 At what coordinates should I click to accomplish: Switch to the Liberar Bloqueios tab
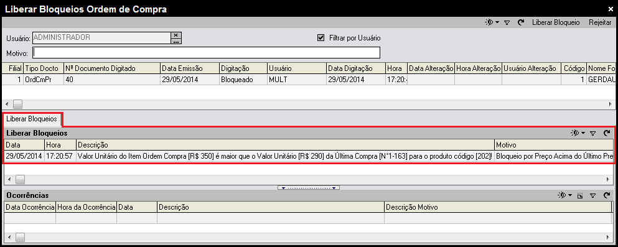(32, 119)
